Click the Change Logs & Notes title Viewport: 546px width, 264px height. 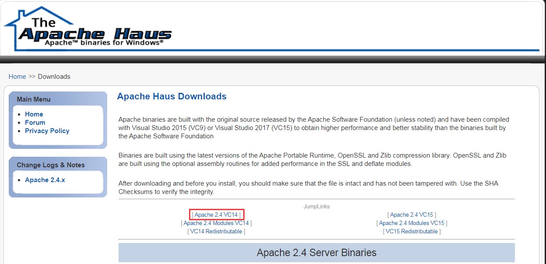point(51,165)
